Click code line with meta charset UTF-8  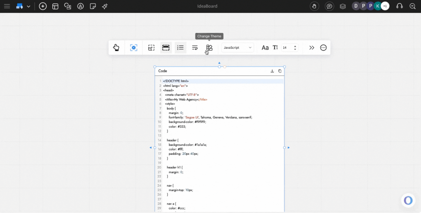pyautogui.click(x=182, y=95)
